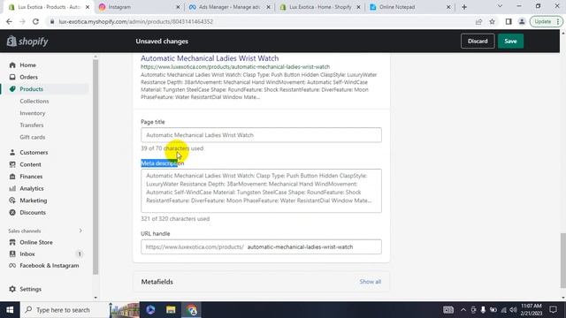
Task: Click the browser address bar
Action: click(262, 21)
